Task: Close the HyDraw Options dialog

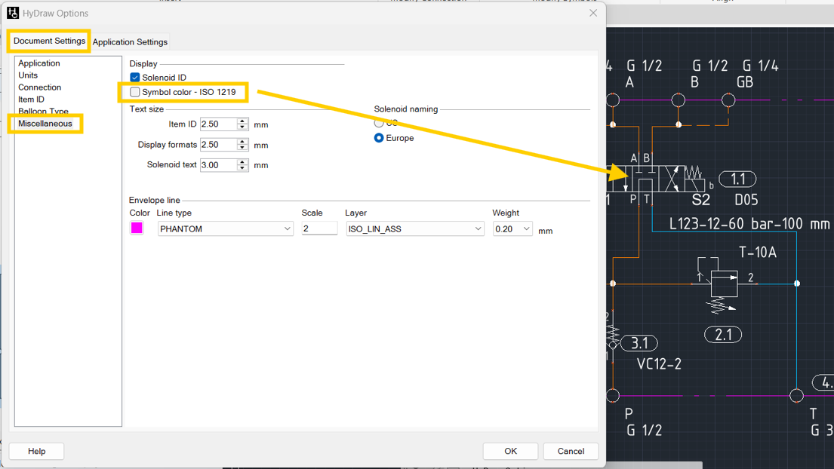Action: (593, 13)
